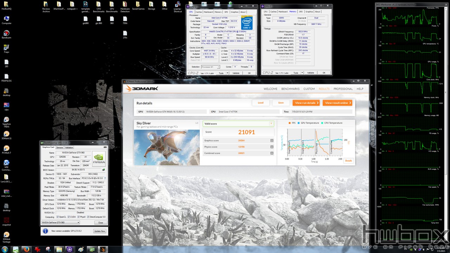Click the GPU-Z BIOS save chip icon
Viewport: 450px width, 253px height.
(x=103, y=170)
